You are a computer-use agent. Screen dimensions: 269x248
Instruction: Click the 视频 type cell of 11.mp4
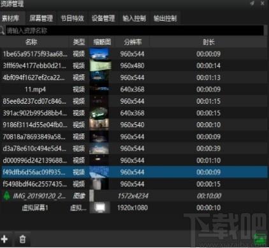pyautogui.click(x=79, y=89)
